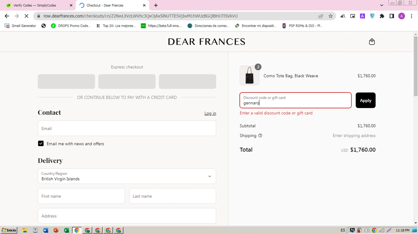Toggle the browser side panel
Screen dimensions: 418x234
pos(392,16)
